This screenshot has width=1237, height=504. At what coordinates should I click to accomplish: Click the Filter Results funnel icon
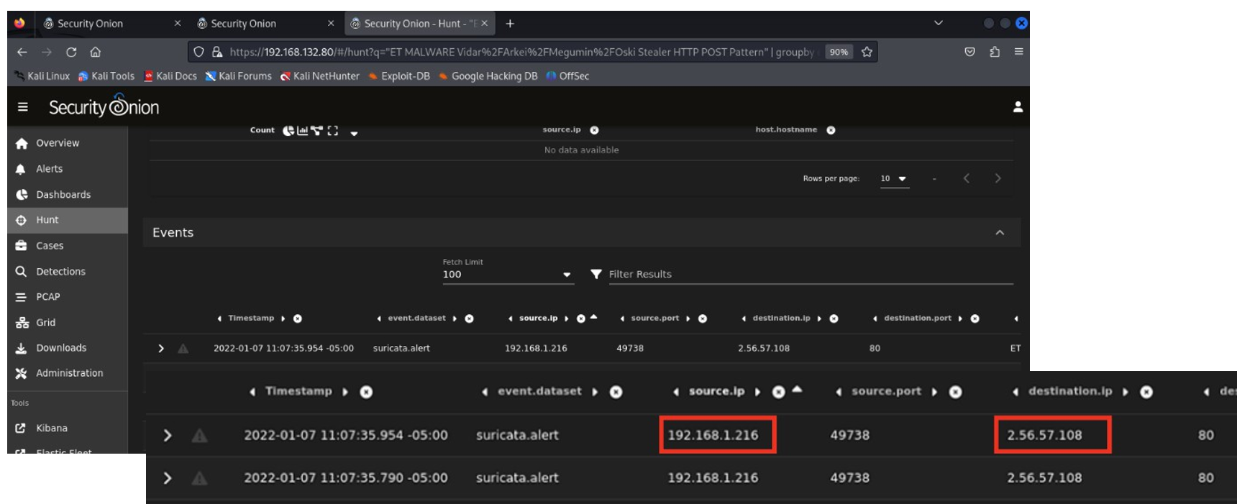coord(595,274)
